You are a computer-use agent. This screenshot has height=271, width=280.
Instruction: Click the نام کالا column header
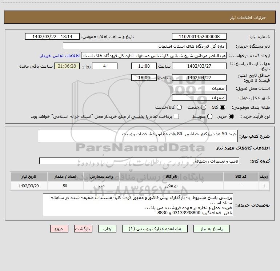pyautogui.click(x=171, y=176)
